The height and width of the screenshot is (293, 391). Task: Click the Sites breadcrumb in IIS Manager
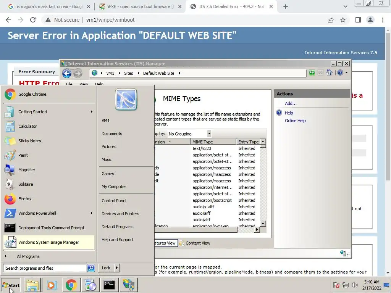(x=129, y=73)
